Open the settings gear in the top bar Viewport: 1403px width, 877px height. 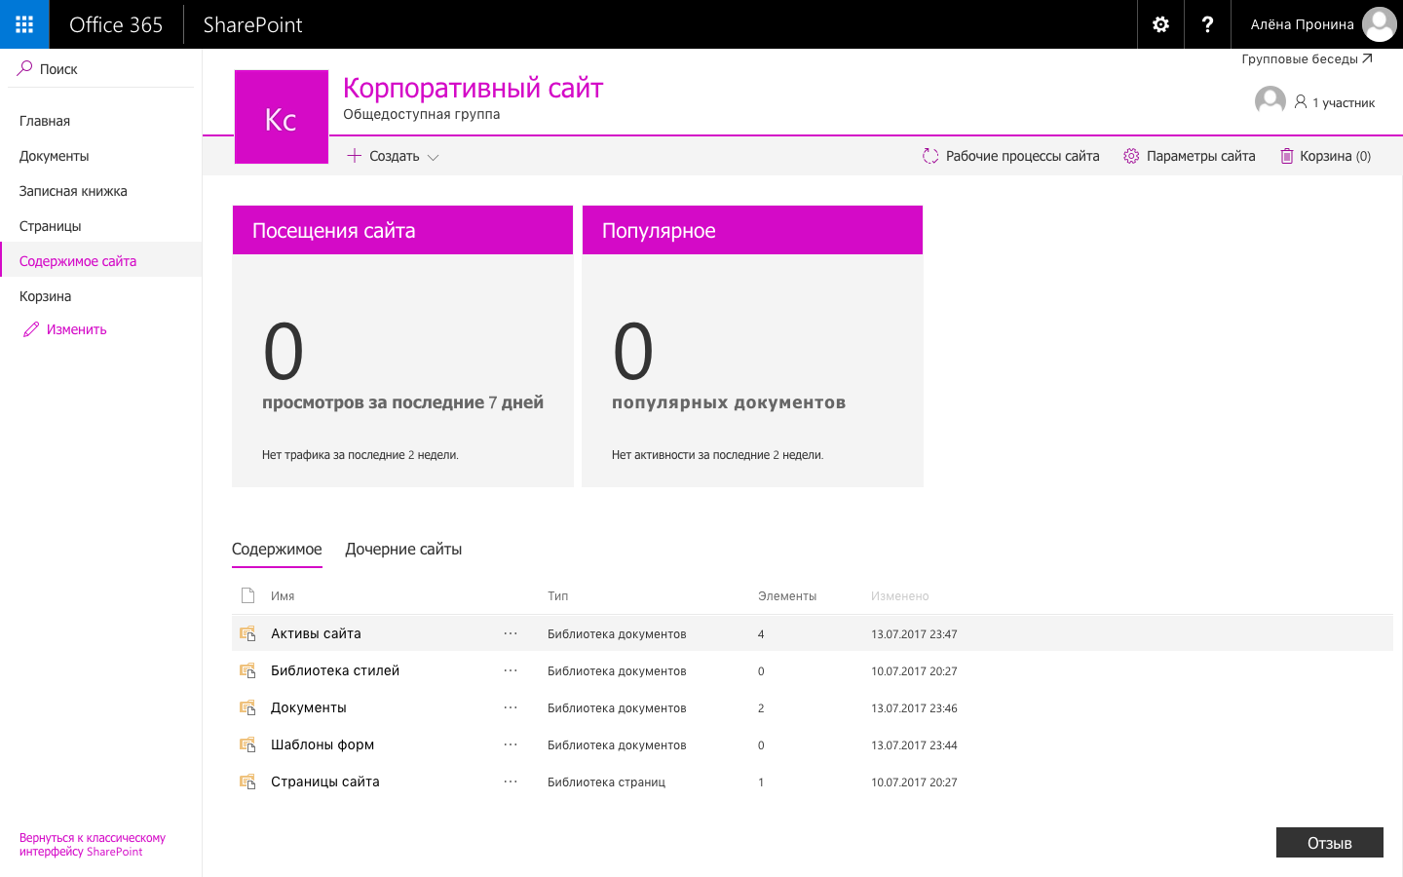click(x=1159, y=24)
